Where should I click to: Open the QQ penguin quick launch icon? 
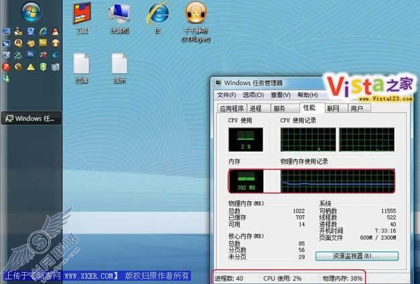click(x=55, y=31)
